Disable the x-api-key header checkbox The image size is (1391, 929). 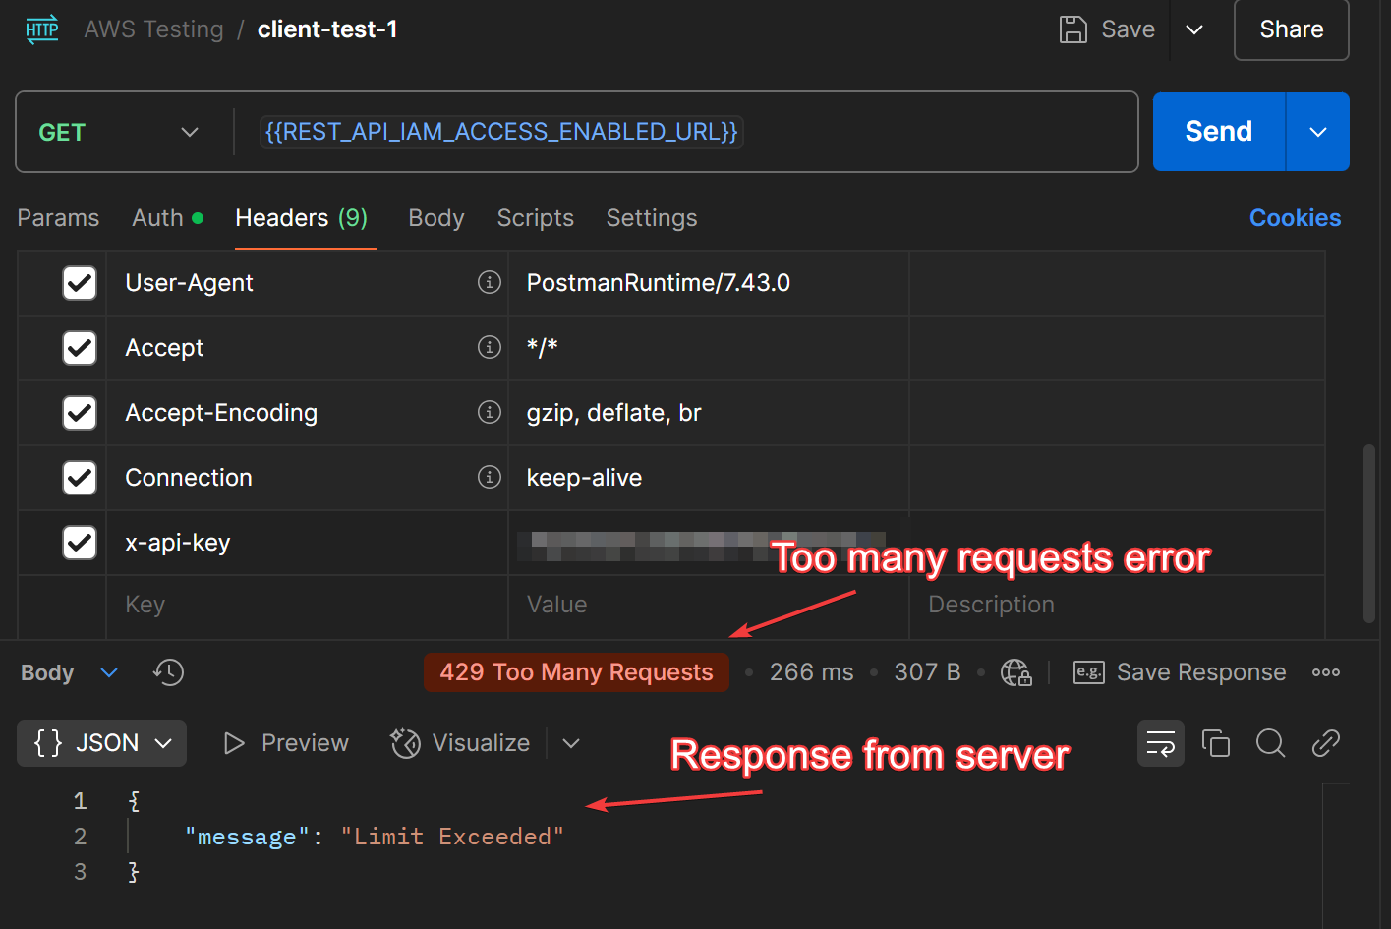(80, 543)
